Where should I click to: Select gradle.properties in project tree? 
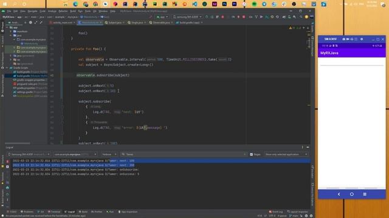point(30,88)
